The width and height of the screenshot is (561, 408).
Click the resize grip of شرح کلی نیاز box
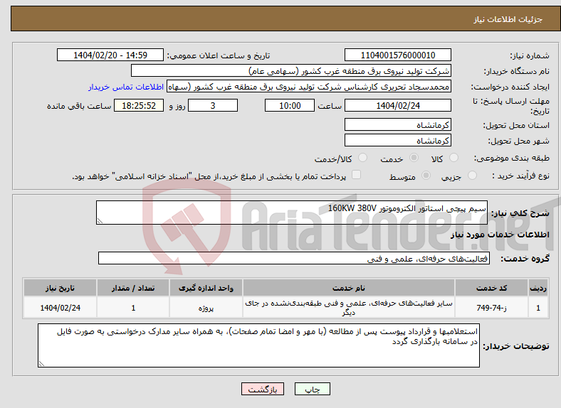pyautogui.click(x=100, y=221)
